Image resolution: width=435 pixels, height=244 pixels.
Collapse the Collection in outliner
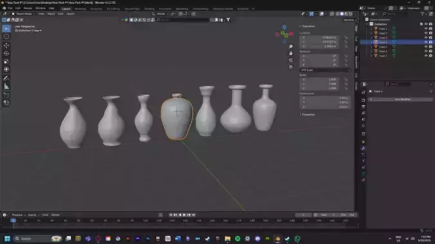coord(367,24)
